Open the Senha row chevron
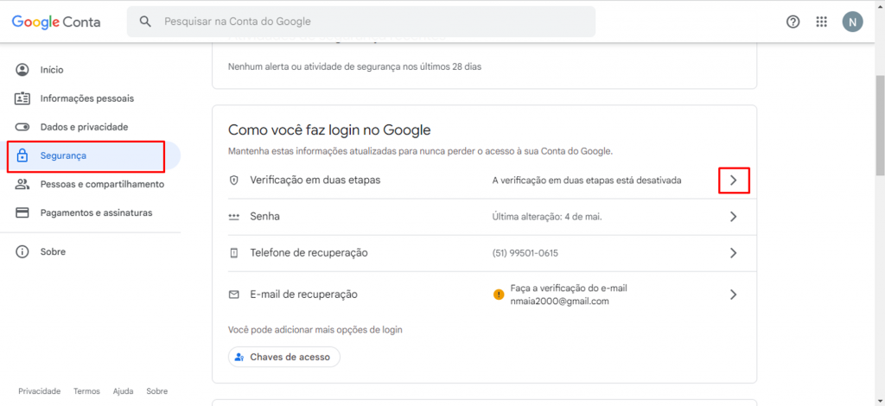885x406 pixels. pyautogui.click(x=733, y=217)
